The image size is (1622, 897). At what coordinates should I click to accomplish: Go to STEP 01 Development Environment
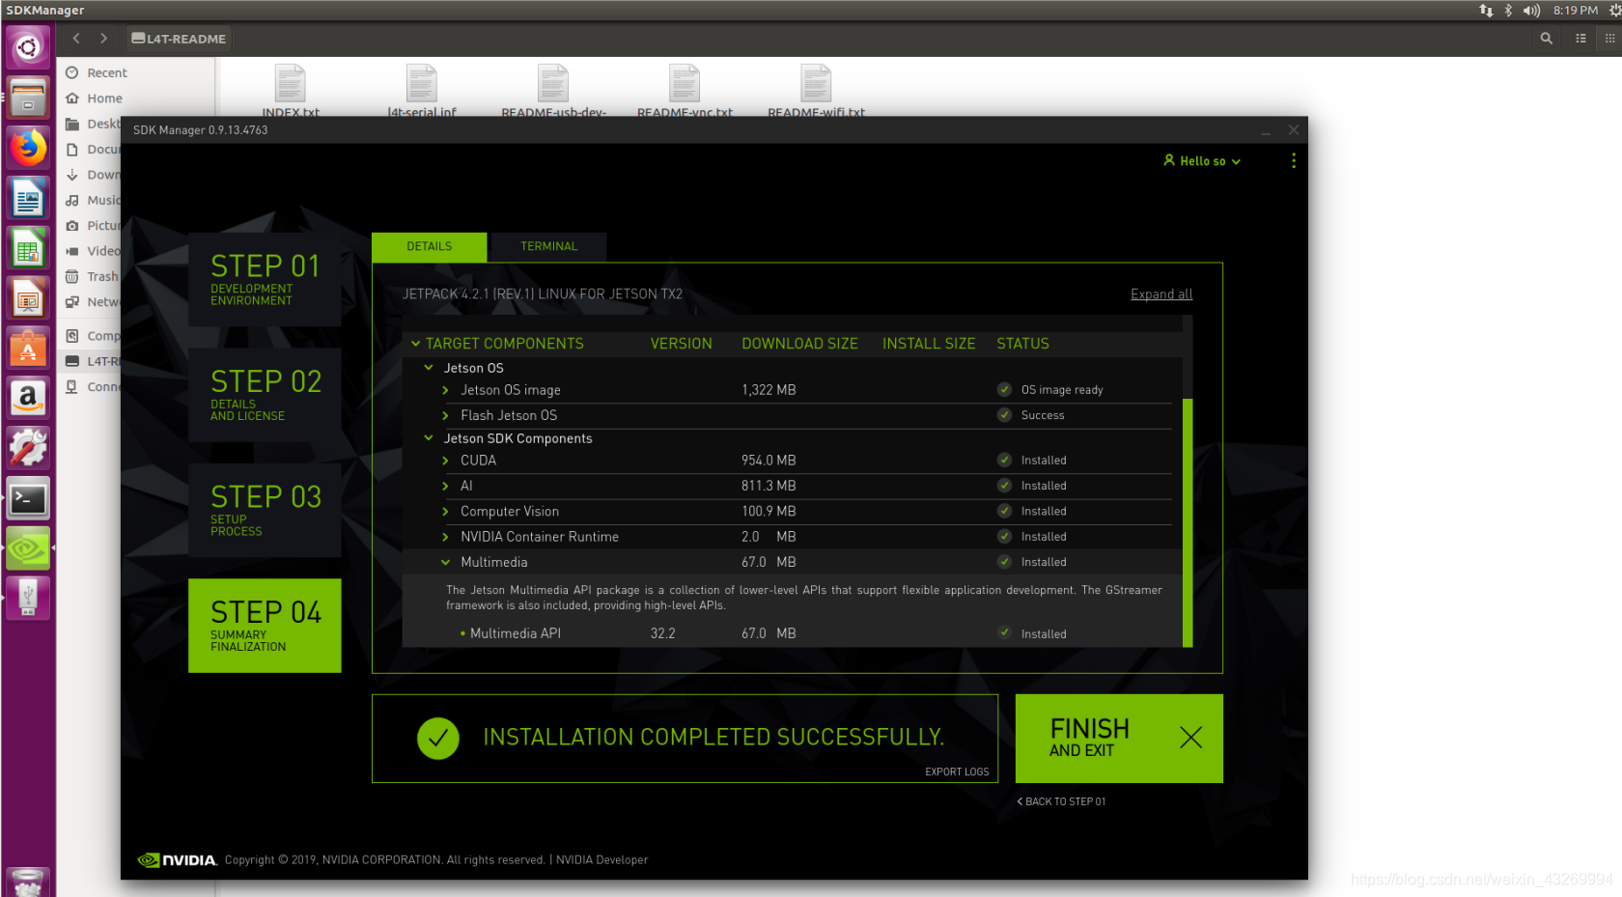[265, 279]
